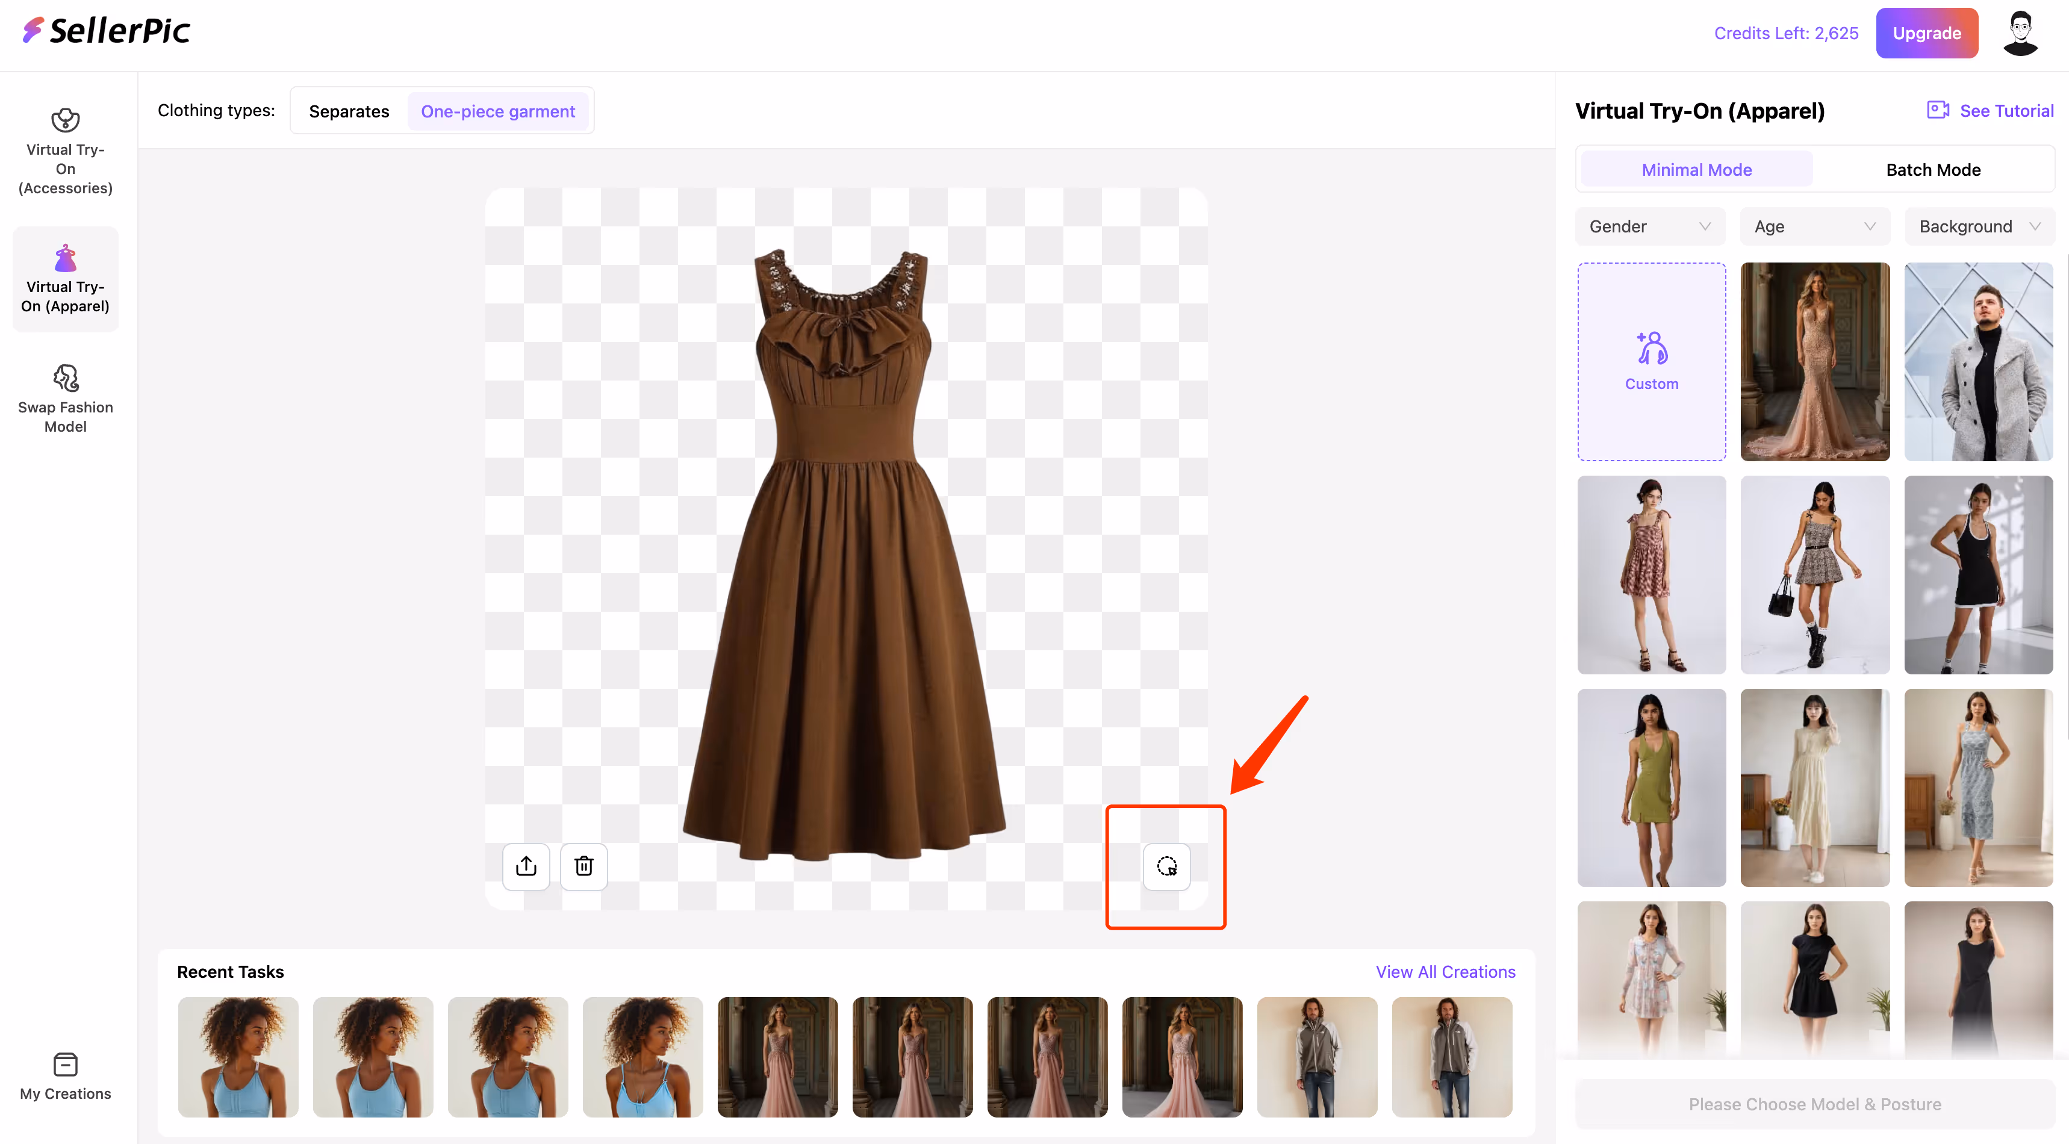This screenshot has height=1144, width=2069.
Task: Click the Upgrade button
Action: 1926,33
